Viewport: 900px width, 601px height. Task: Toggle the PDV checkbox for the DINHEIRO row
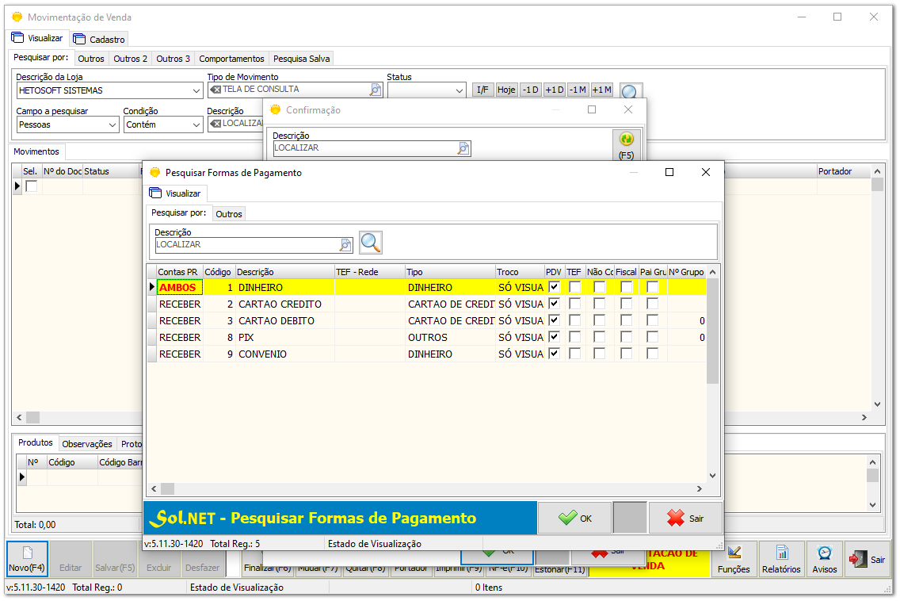coord(555,288)
